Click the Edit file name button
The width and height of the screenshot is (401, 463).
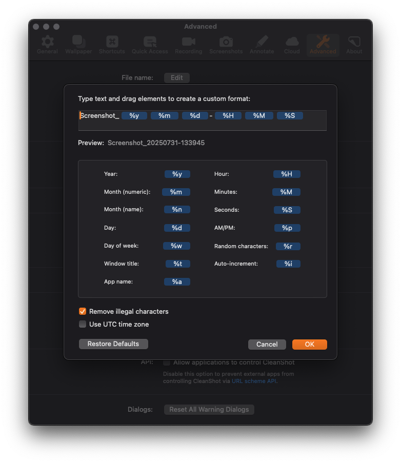point(176,77)
